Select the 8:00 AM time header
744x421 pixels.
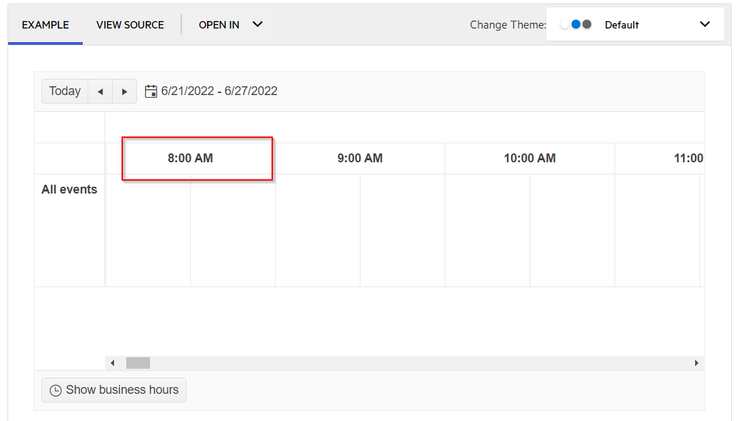click(x=191, y=158)
